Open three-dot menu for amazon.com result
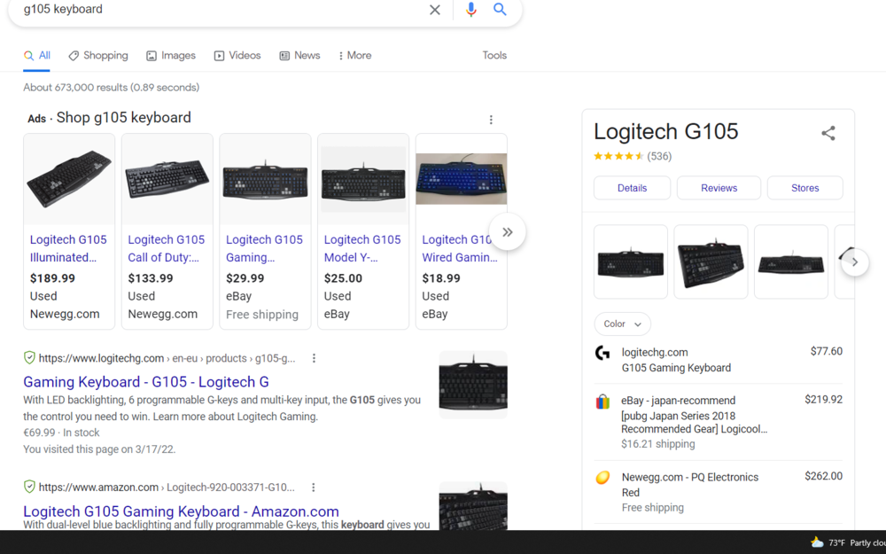 [x=314, y=488]
